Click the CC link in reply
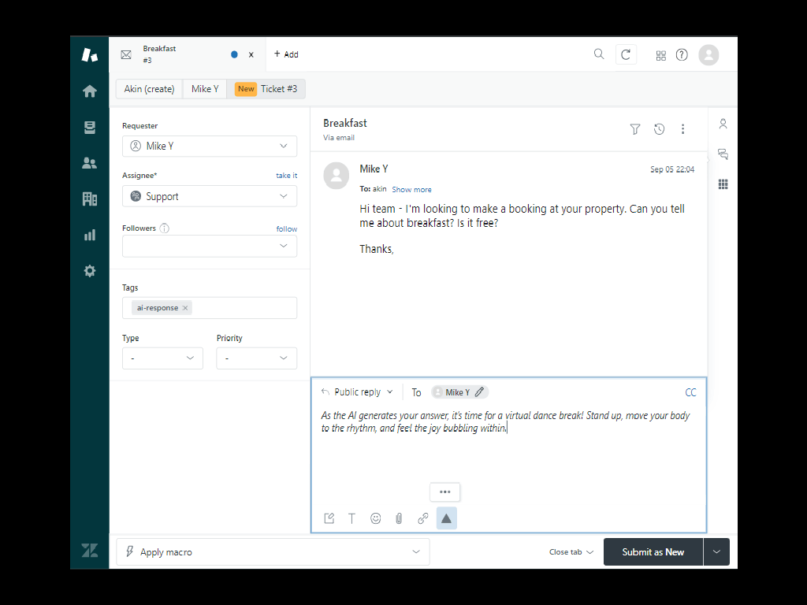Image resolution: width=807 pixels, height=605 pixels. [x=690, y=392]
